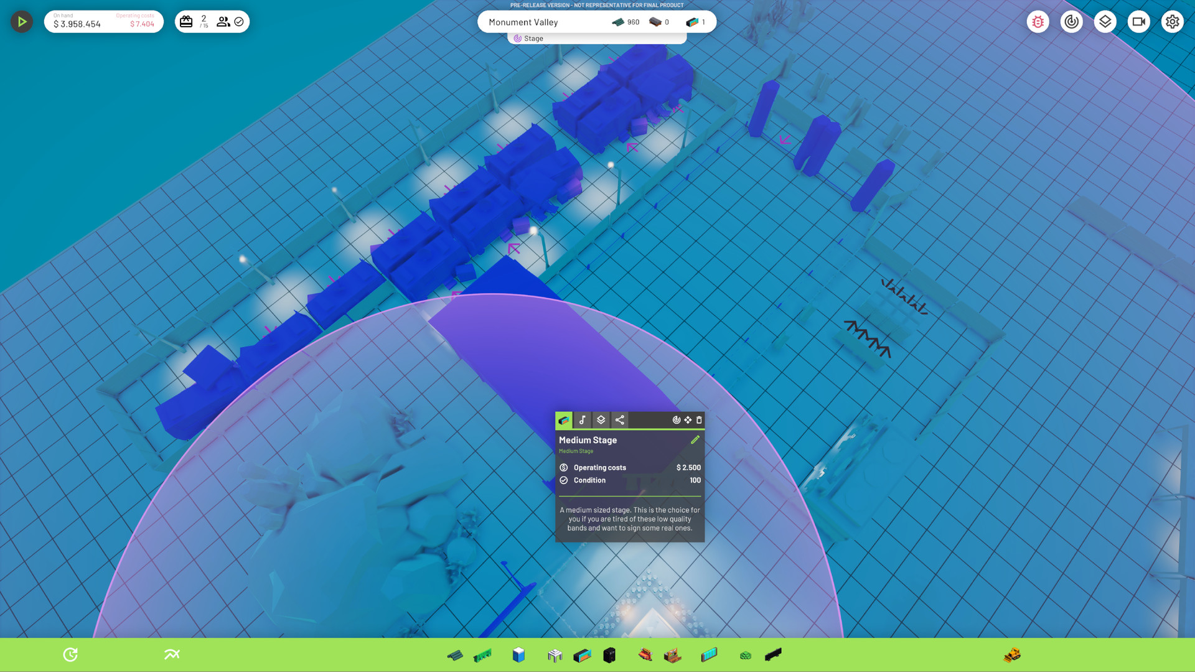Select the green fence build category
Image resolution: width=1195 pixels, height=672 pixels.
pyautogui.click(x=482, y=655)
